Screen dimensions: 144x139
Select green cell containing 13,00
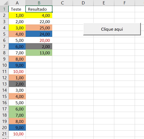pos(39,53)
